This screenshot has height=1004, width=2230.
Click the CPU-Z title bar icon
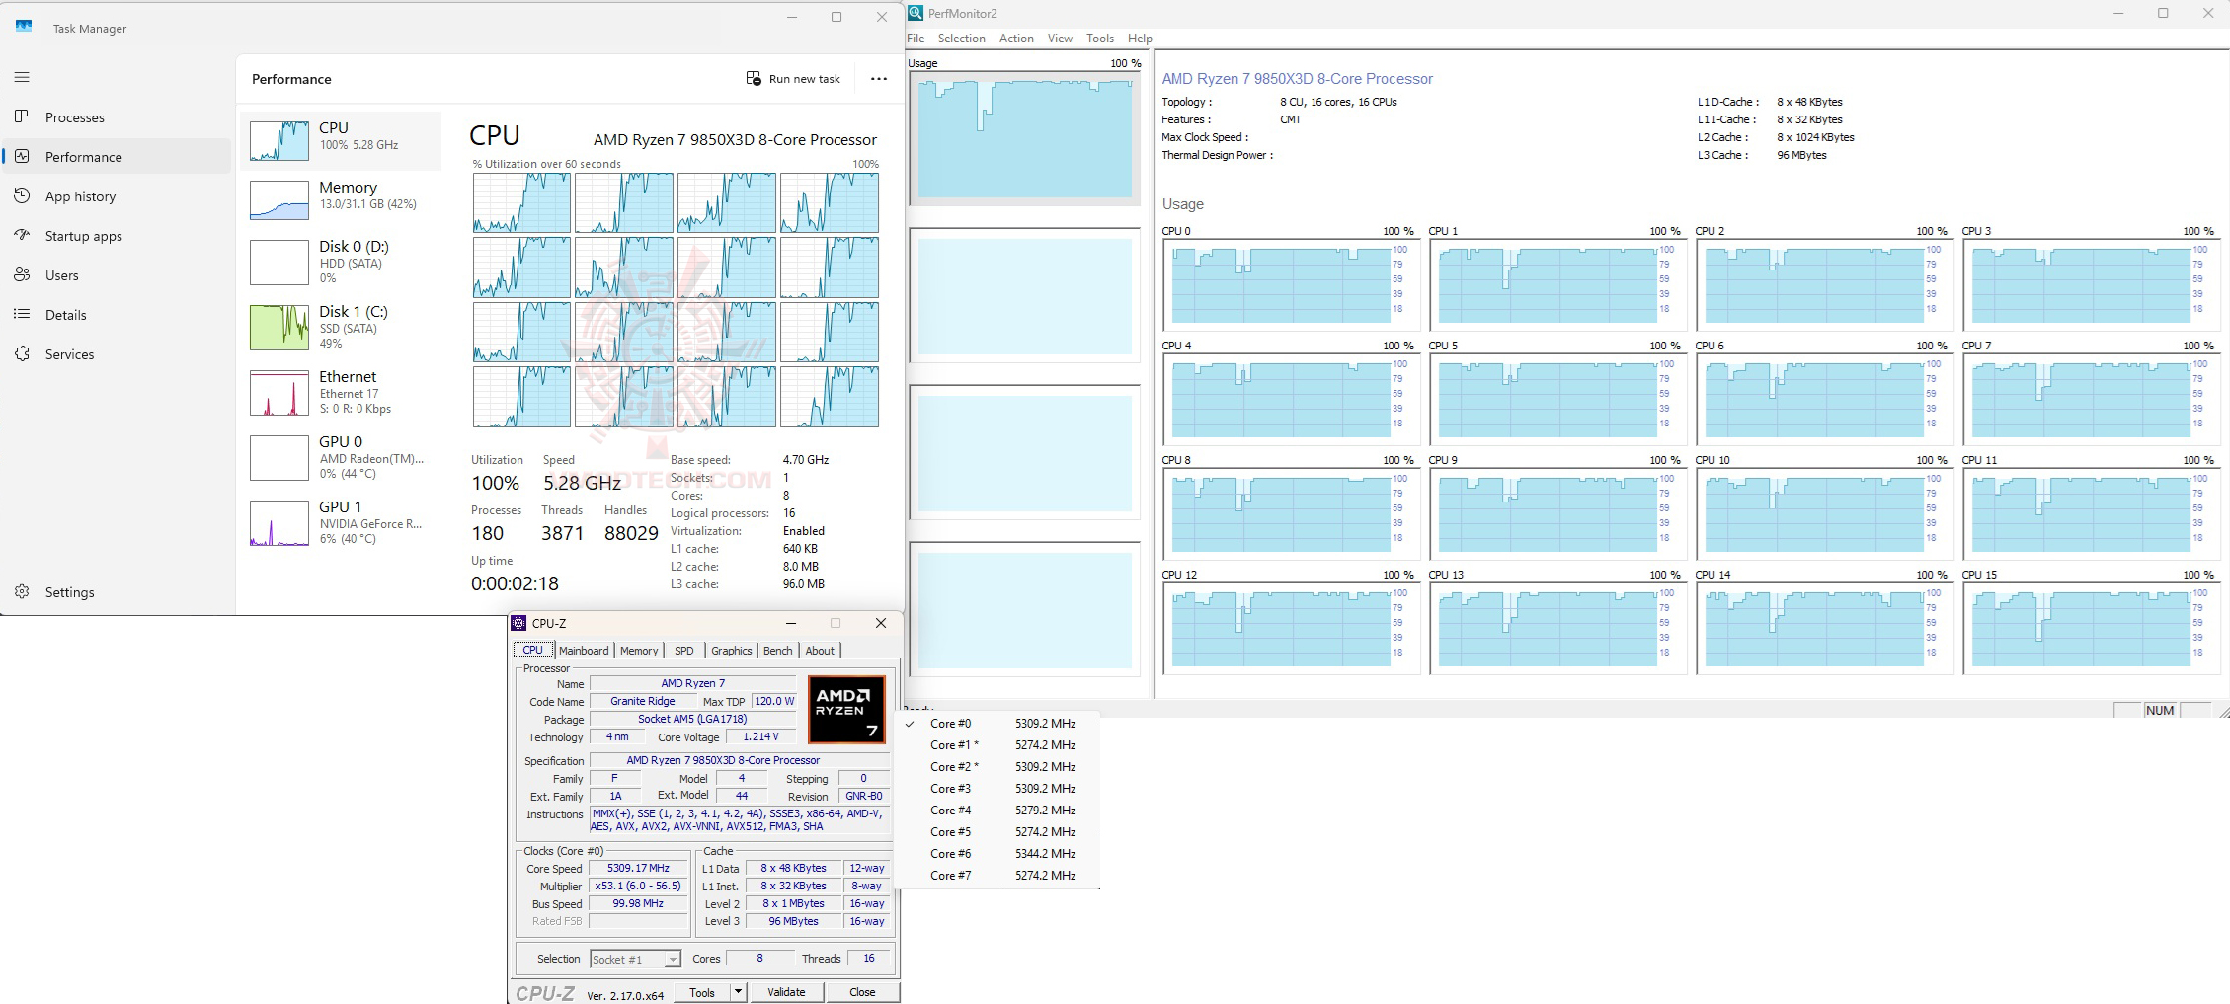pyautogui.click(x=518, y=623)
